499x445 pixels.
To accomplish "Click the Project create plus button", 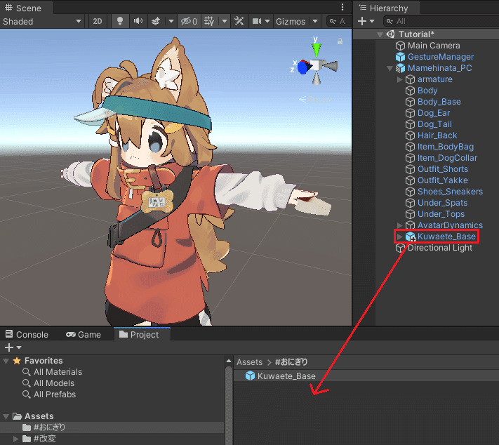I will [x=9, y=347].
